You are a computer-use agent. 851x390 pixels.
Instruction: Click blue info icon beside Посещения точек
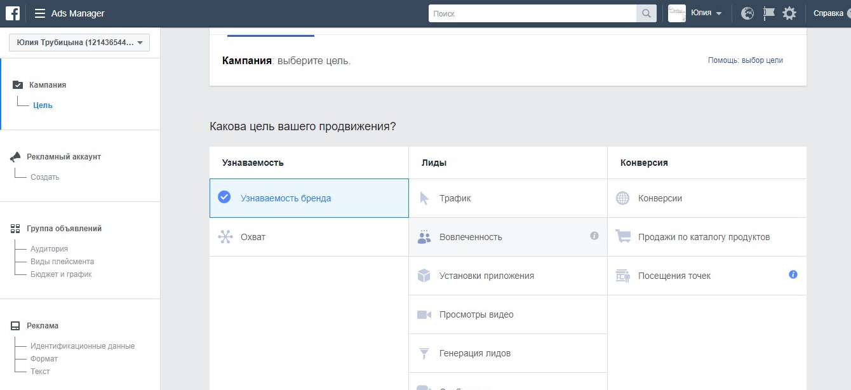coord(793,274)
